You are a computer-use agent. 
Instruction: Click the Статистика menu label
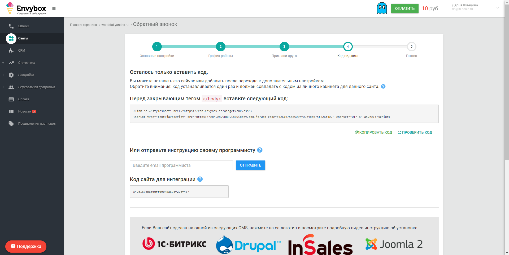pos(27,63)
